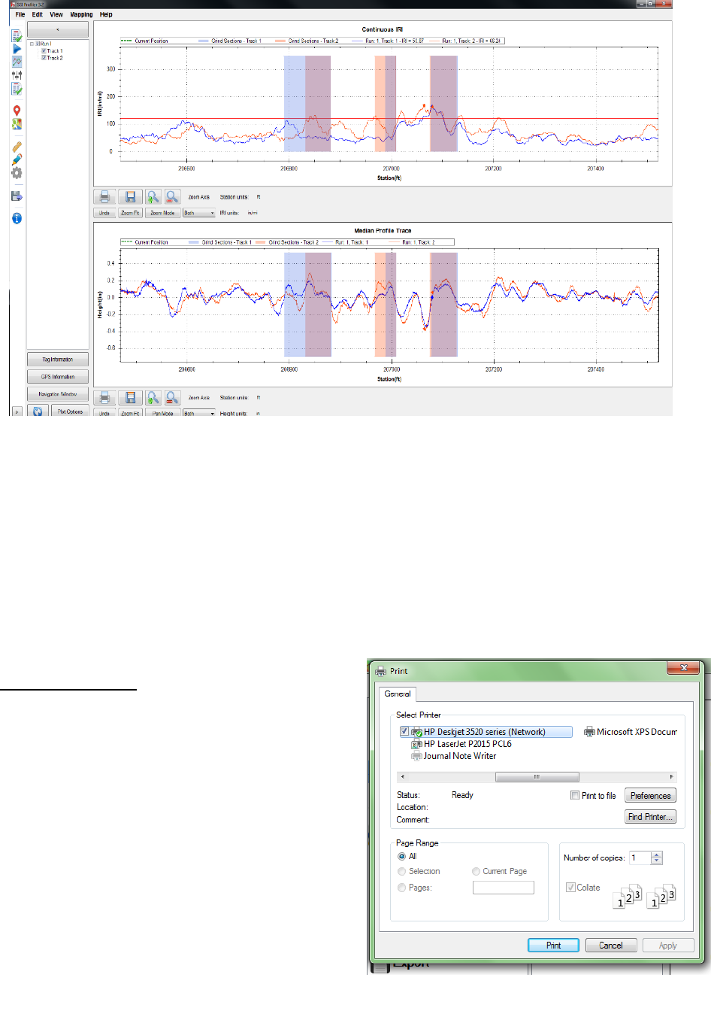Click the Find Printer... button
711x1023 pixels.
(650, 816)
